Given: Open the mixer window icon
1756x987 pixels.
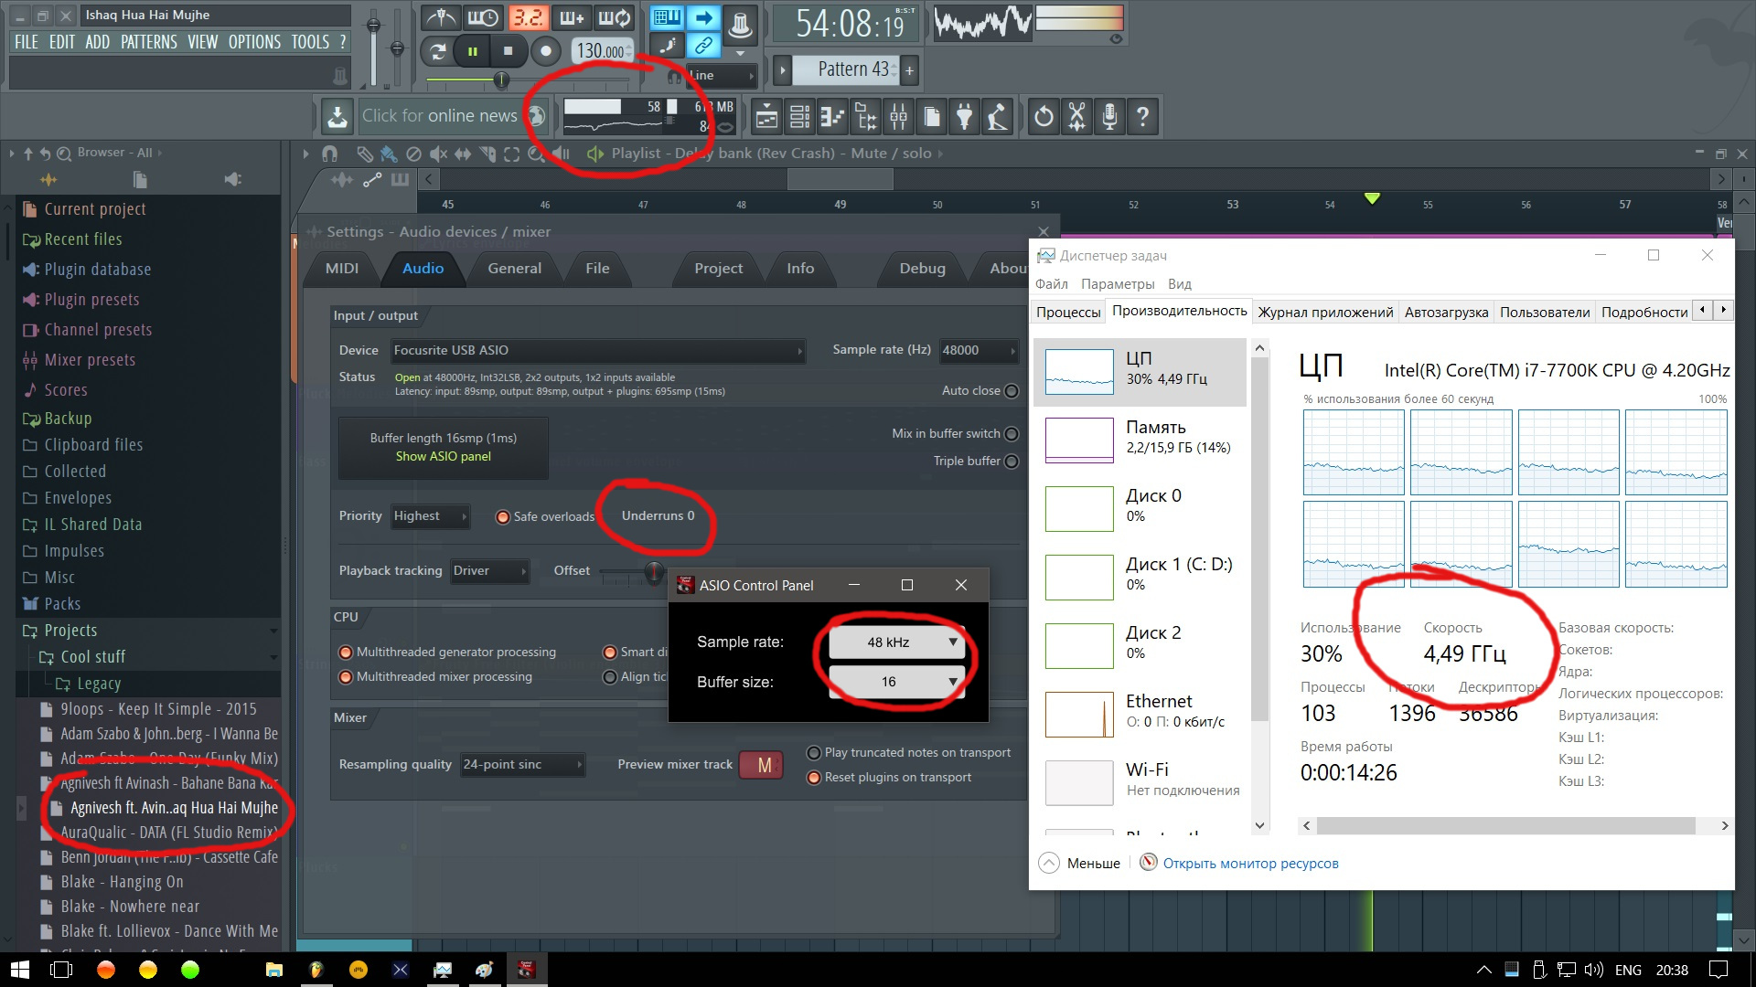Looking at the screenshot, I should point(898,117).
